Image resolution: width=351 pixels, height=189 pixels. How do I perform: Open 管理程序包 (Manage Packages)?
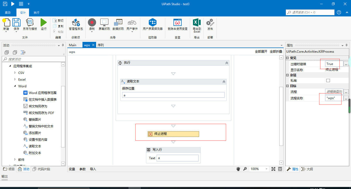[x=76, y=25]
